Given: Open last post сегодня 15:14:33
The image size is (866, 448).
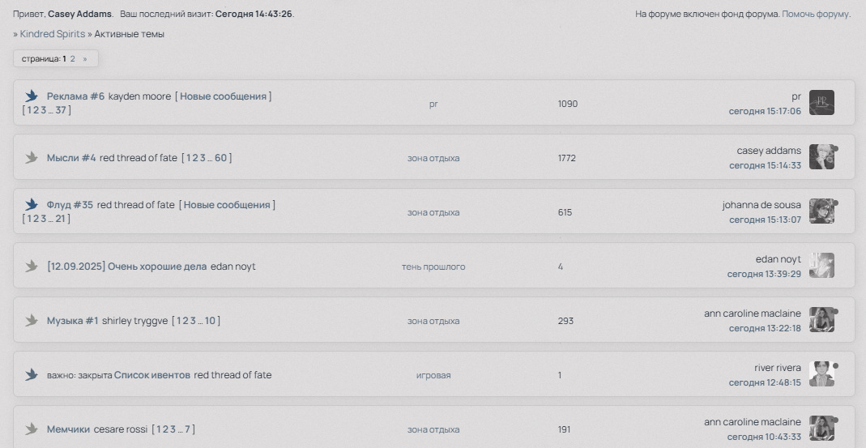Looking at the screenshot, I should 765,165.
